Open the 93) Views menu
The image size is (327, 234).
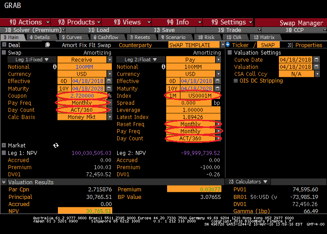coord(127,22)
